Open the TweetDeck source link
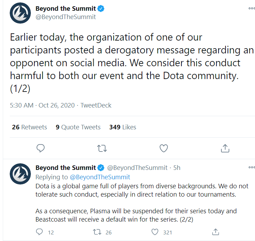255x241 pixels. pyautogui.click(x=96, y=105)
